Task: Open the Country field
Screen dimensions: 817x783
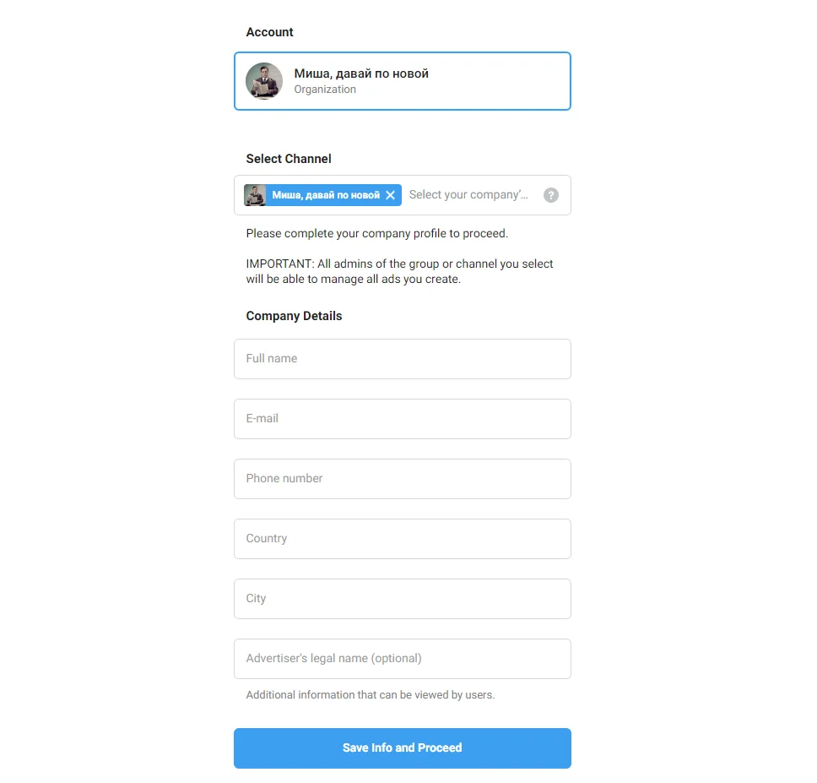Action: point(402,539)
